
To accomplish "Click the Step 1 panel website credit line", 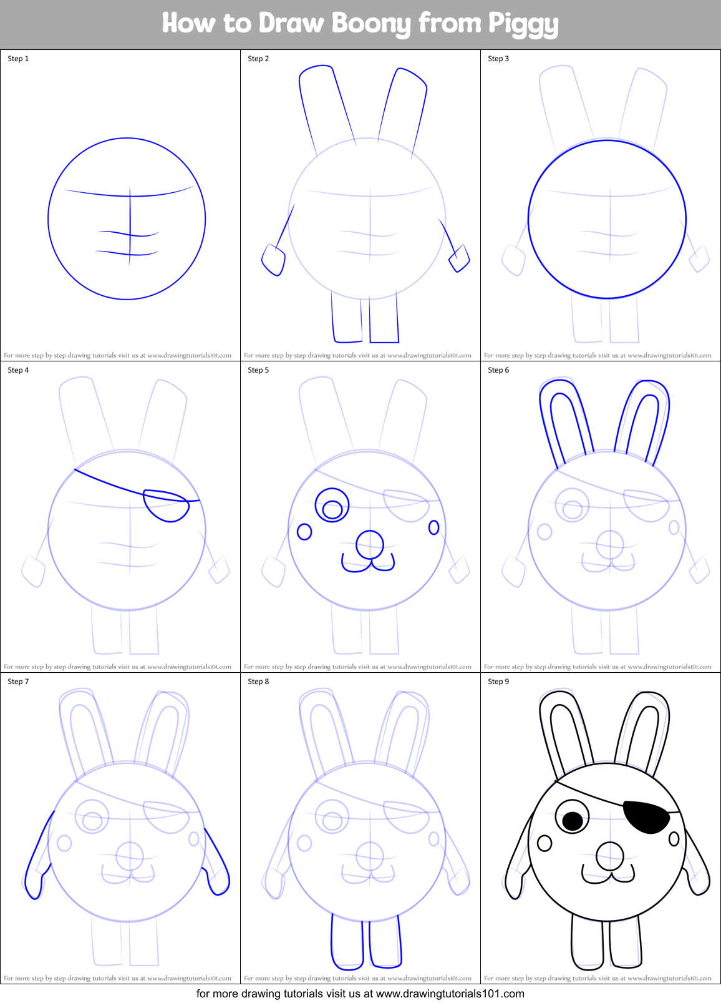I will [117, 355].
